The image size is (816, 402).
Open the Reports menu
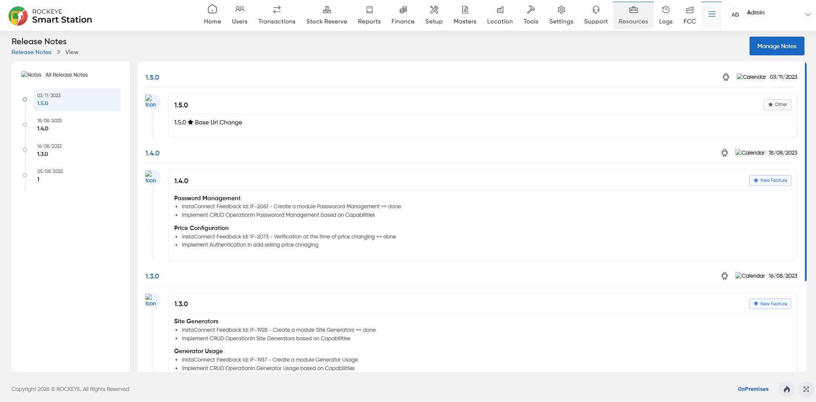pos(369,15)
